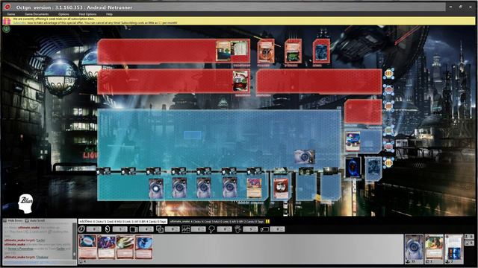
Task: Click the orange token marker right of the small red zone
Action: pyautogui.click(x=388, y=106)
